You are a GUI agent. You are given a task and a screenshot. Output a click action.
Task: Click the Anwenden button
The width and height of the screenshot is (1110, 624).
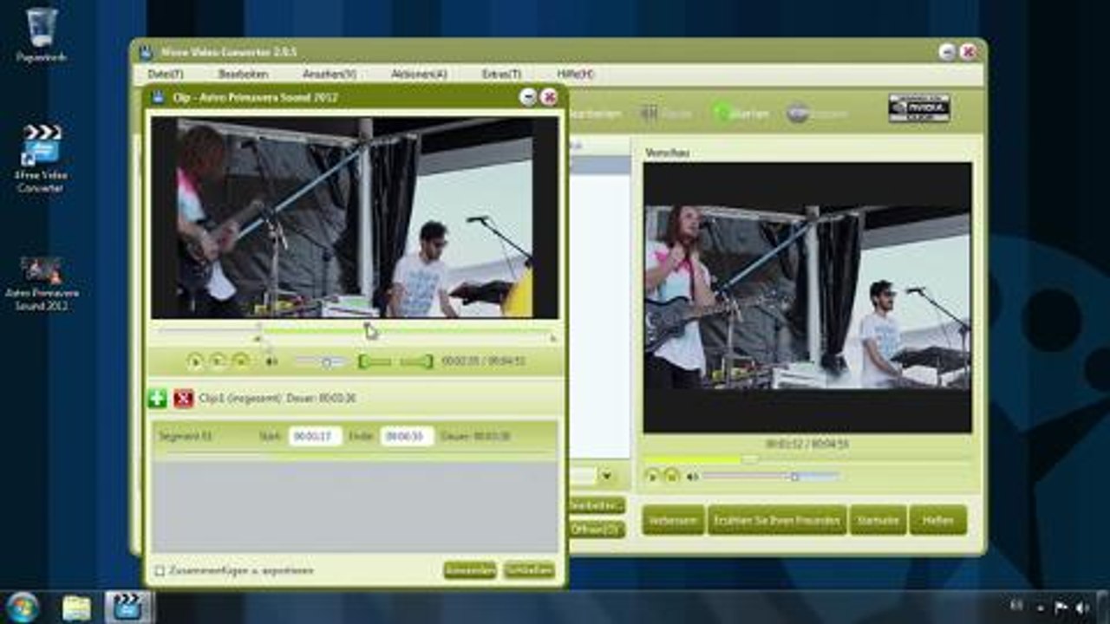(x=470, y=570)
